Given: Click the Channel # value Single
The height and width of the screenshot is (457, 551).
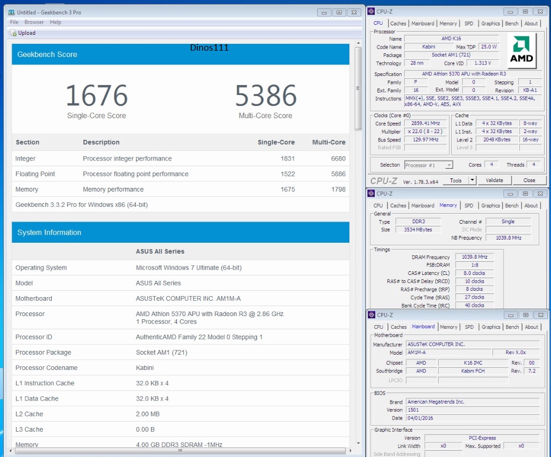Looking at the screenshot, I should click(x=508, y=222).
